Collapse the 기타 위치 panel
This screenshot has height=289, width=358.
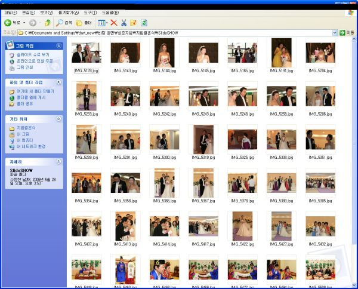coord(58,118)
